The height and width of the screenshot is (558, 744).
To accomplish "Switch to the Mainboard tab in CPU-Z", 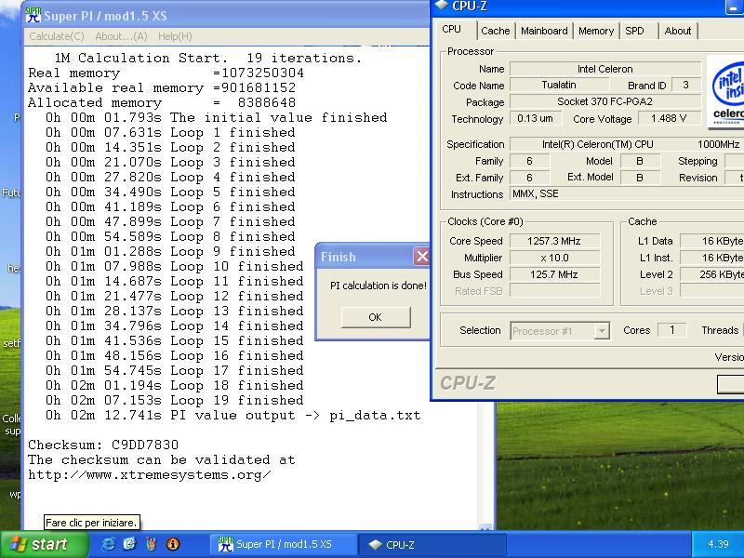I will pyautogui.click(x=544, y=31).
